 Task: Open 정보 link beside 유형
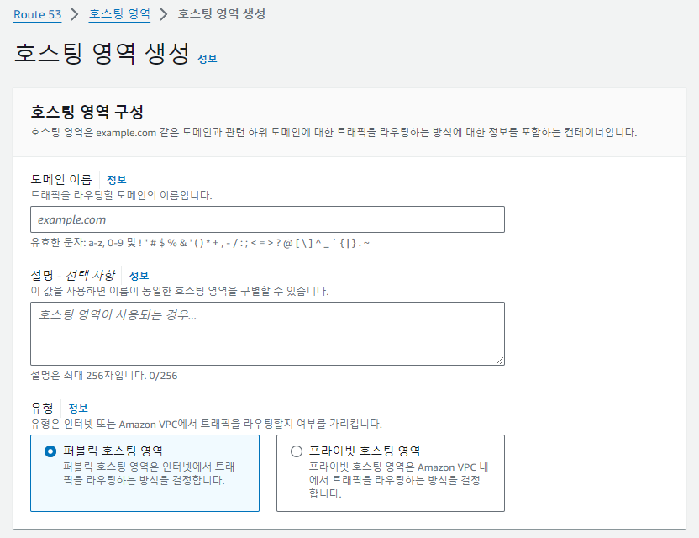(78, 408)
